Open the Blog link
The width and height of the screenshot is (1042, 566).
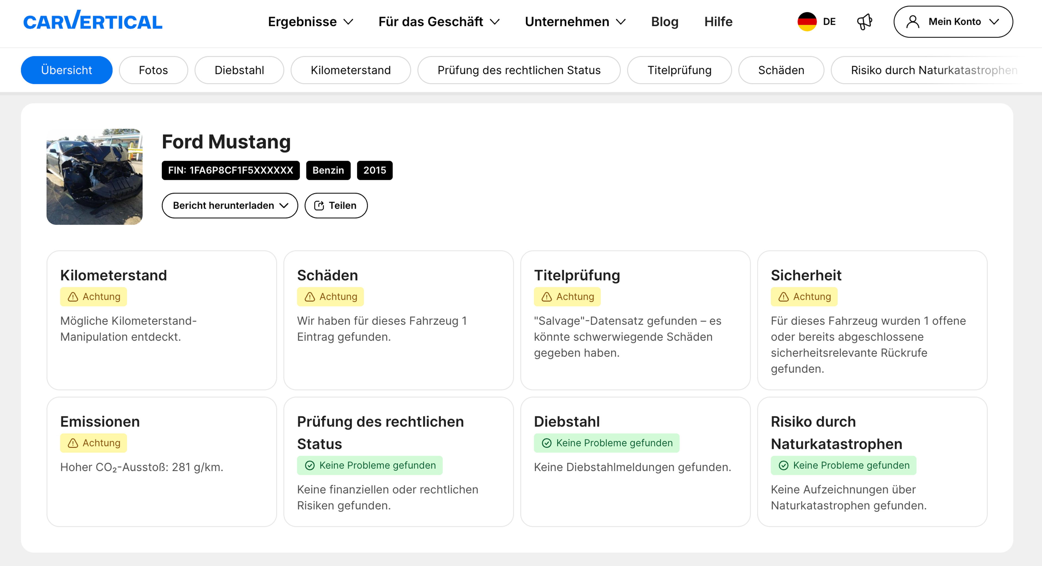tap(665, 21)
